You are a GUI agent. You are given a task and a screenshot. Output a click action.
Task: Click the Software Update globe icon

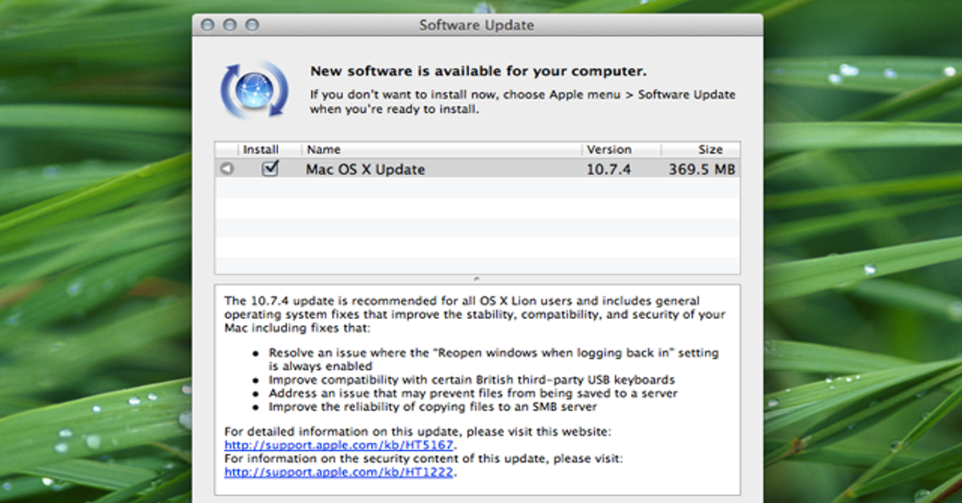point(253,90)
